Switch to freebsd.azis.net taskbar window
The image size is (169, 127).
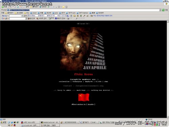tap(50, 122)
